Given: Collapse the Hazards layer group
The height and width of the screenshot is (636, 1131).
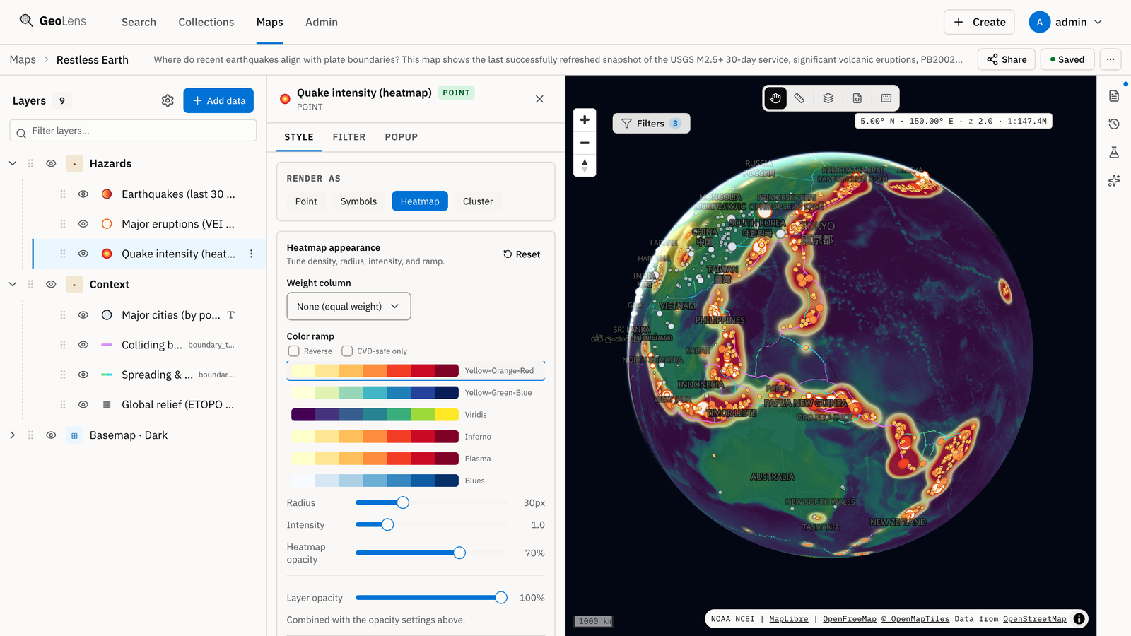Looking at the screenshot, I should (13, 164).
